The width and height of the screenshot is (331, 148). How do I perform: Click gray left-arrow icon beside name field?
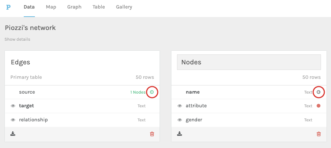318,92
